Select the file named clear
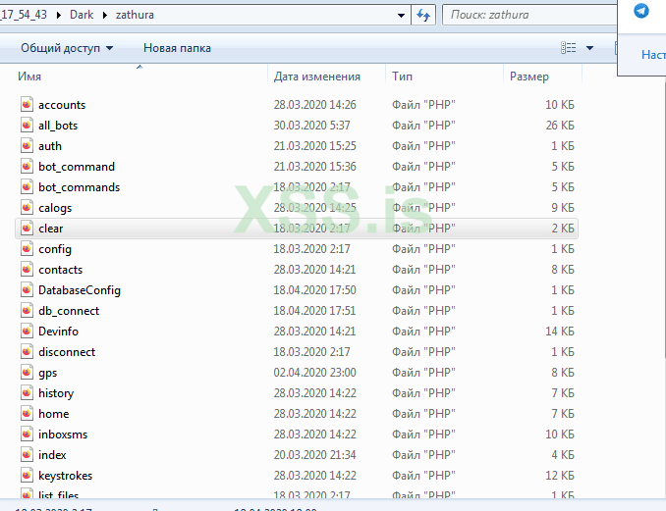Viewport: 666px width, 511px height. pyautogui.click(x=51, y=229)
